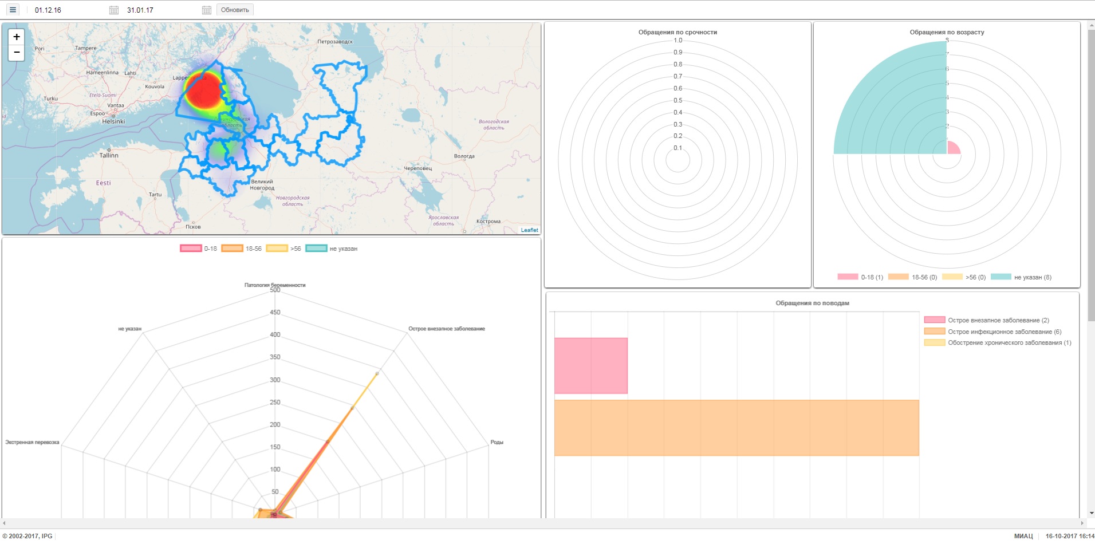The width and height of the screenshot is (1095, 544).
Task: Toggle >56 (0) in age chart legend
Action: click(x=964, y=277)
